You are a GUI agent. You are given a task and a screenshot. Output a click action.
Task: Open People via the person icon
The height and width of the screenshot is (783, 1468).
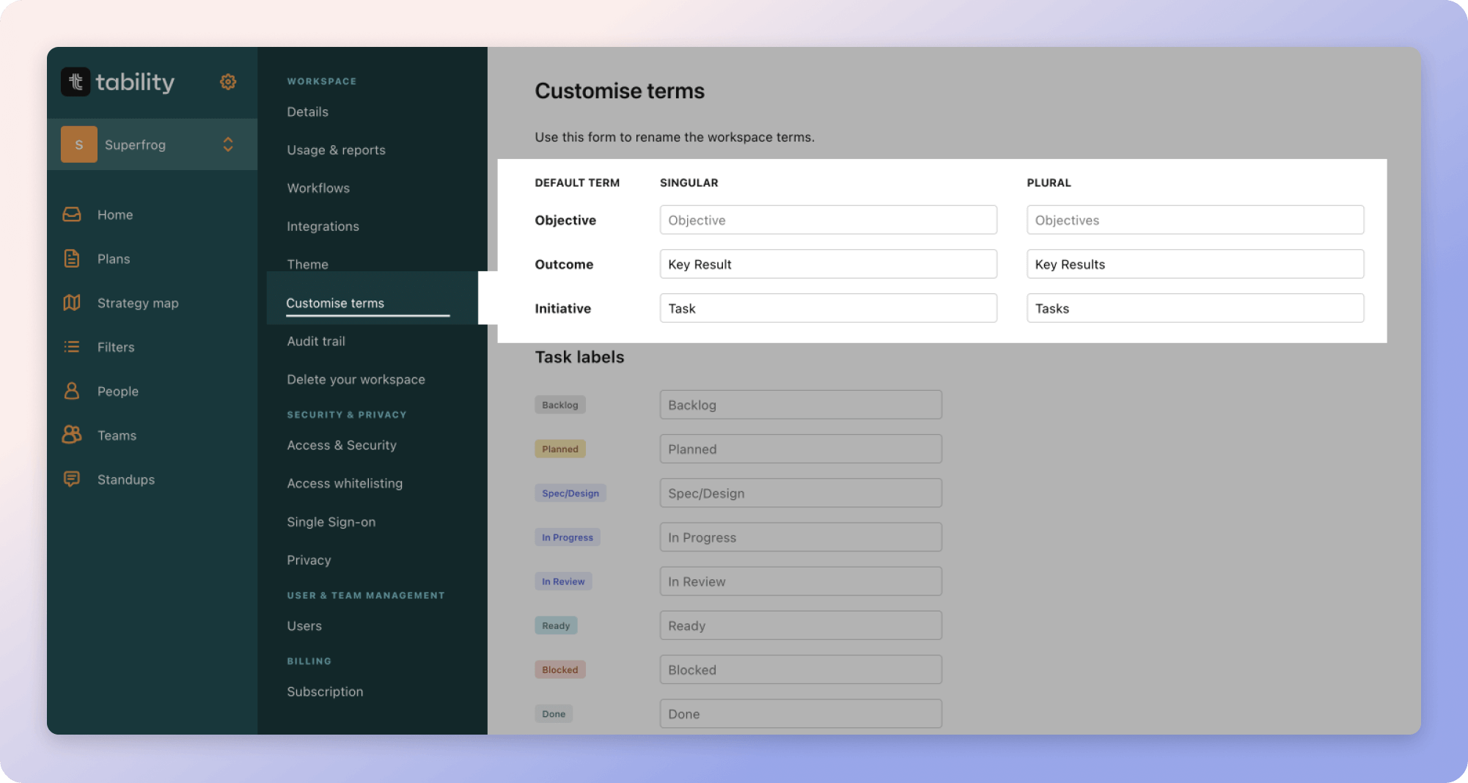[x=72, y=391]
